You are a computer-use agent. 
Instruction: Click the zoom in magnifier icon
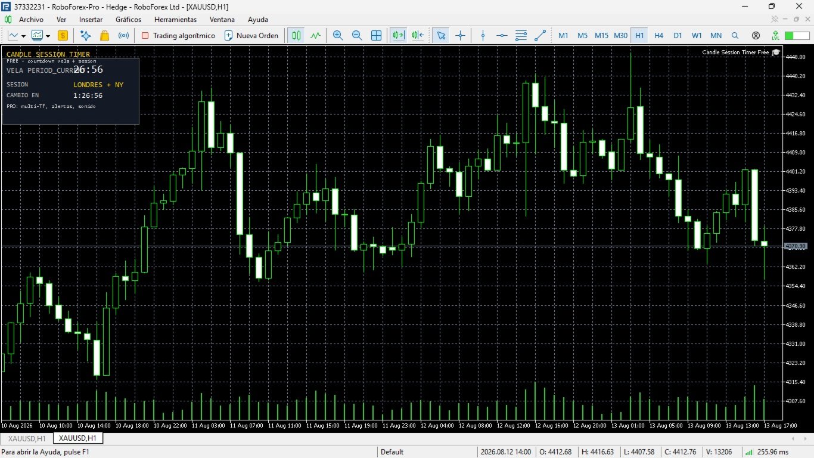338,35
